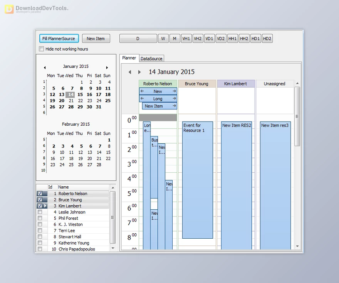Click right arrow on New Item all-day entry
This screenshot has height=283, width=339.
point(174,106)
